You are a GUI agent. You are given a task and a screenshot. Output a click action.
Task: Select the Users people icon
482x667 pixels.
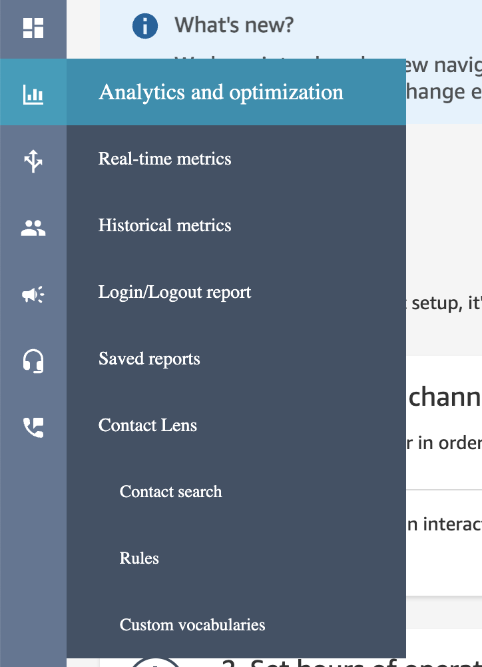[x=33, y=228]
